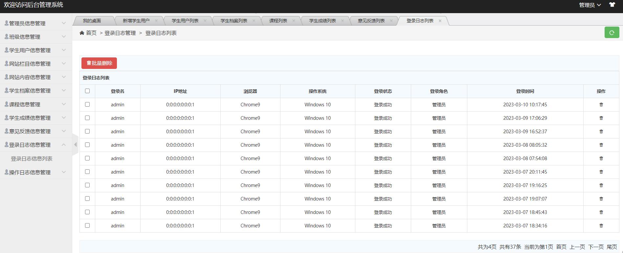Switch to 学生用户列表 tab
The height and width of the screenshot is (253, 623).
(185, 21)
